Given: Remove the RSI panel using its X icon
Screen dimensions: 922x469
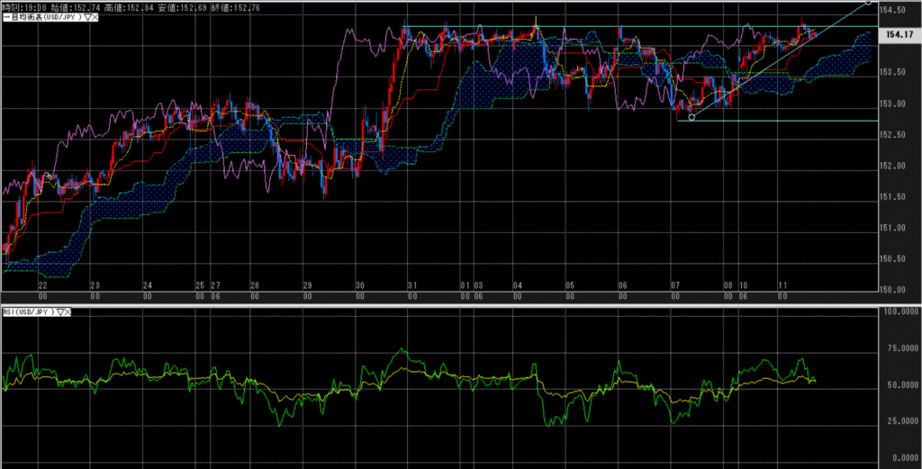Looking at the screenshot, I should pyautogui.click(x=69, y=311).
